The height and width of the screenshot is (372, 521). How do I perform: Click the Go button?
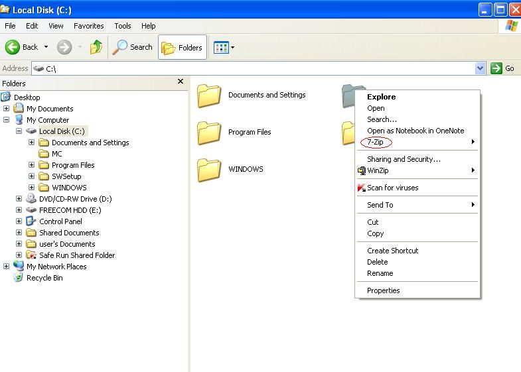pyautogui.click(x=503, y=68)
